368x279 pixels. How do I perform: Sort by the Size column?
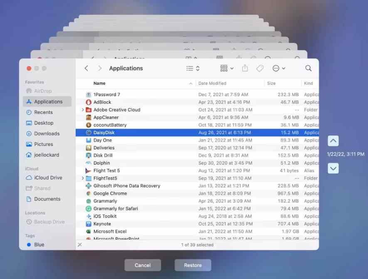pos(271,83)
